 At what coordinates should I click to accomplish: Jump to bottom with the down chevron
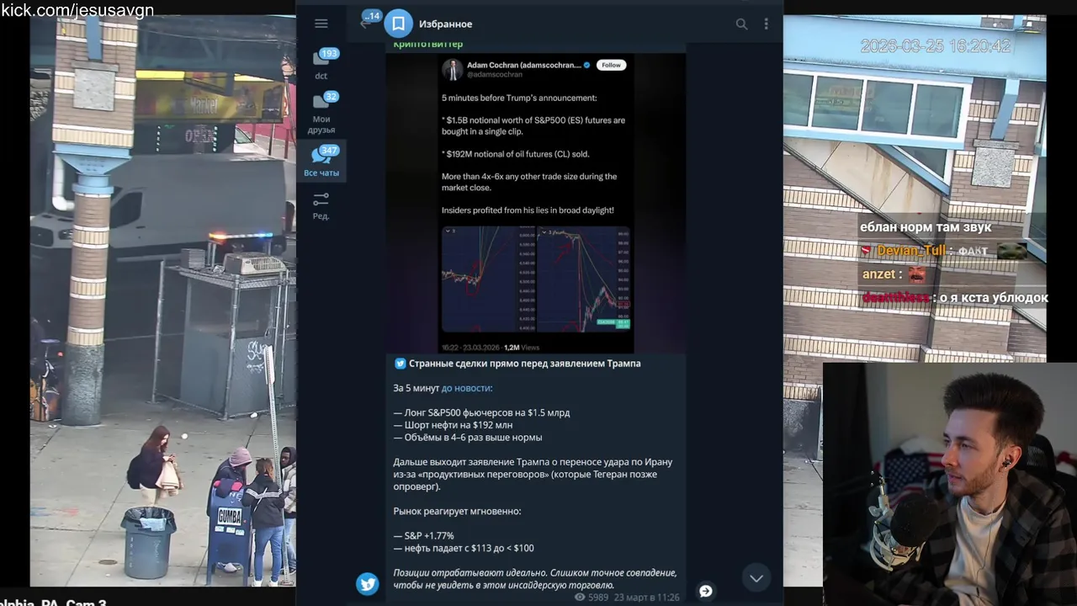coord(756,577)
